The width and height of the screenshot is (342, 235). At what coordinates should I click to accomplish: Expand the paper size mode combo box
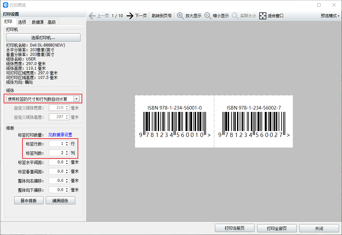click(x=77, y=99)
